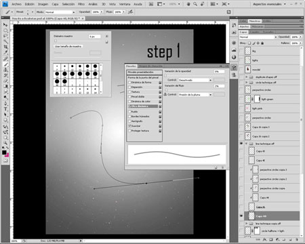Click the History panel icon in dock
The width and height of the screenshot is (305, 244).
[234, 25]
